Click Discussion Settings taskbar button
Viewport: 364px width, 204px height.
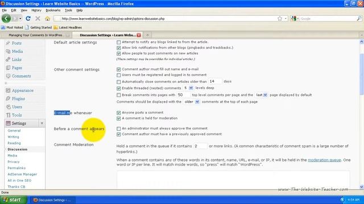(x=52, y=200)
